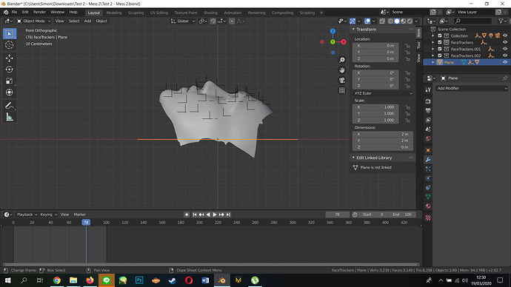The height and width of the screenshot is (287, 511).
Task: Open the Scene properties tab icon
Action: coord(428,129)
